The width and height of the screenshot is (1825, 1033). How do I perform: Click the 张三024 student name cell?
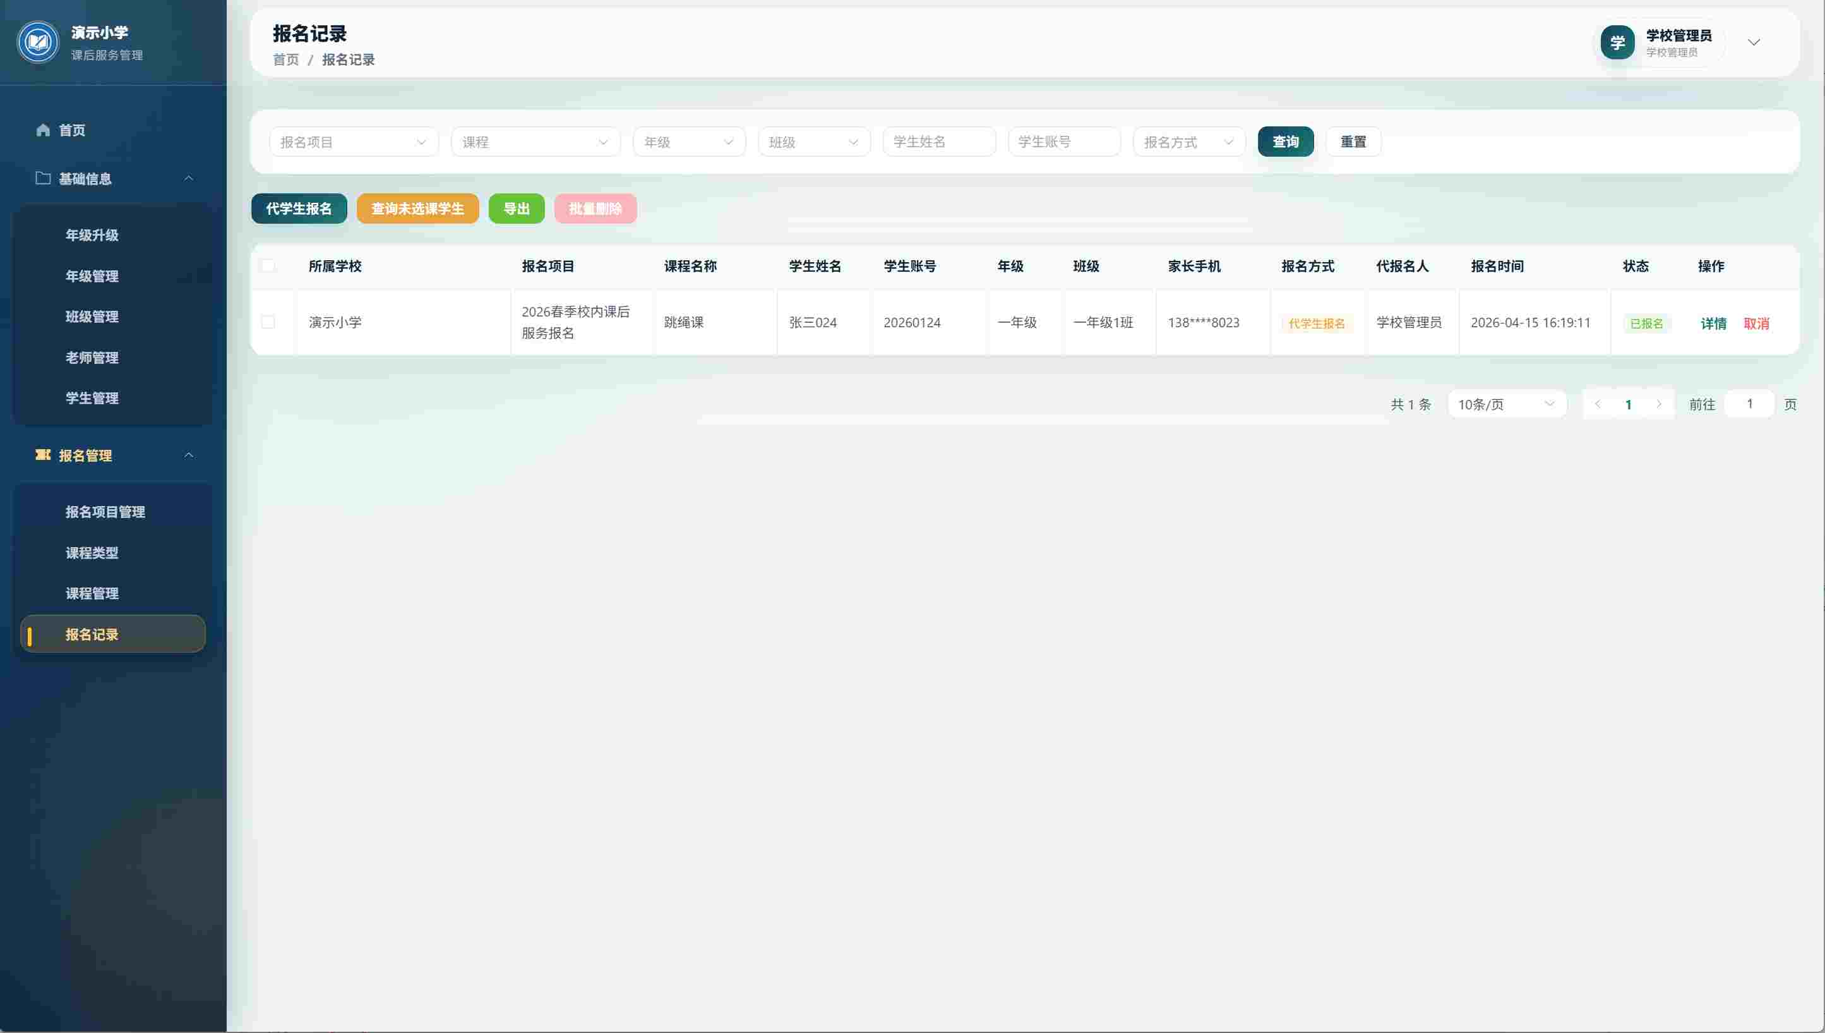click(813, 322)
